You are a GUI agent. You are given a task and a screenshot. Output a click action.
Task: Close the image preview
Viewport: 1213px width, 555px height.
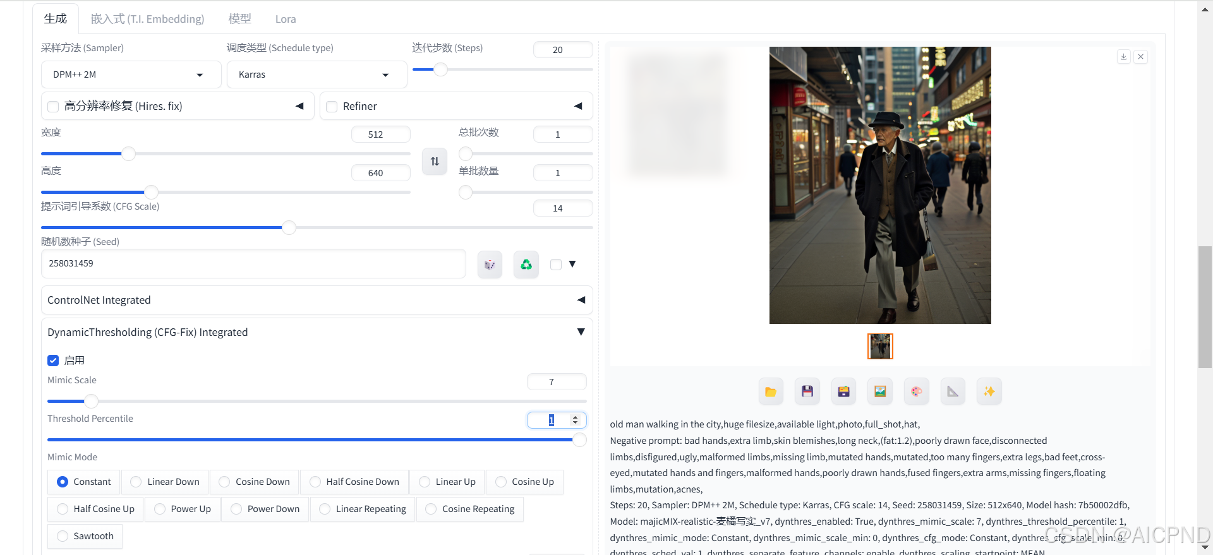(1141, 57)
